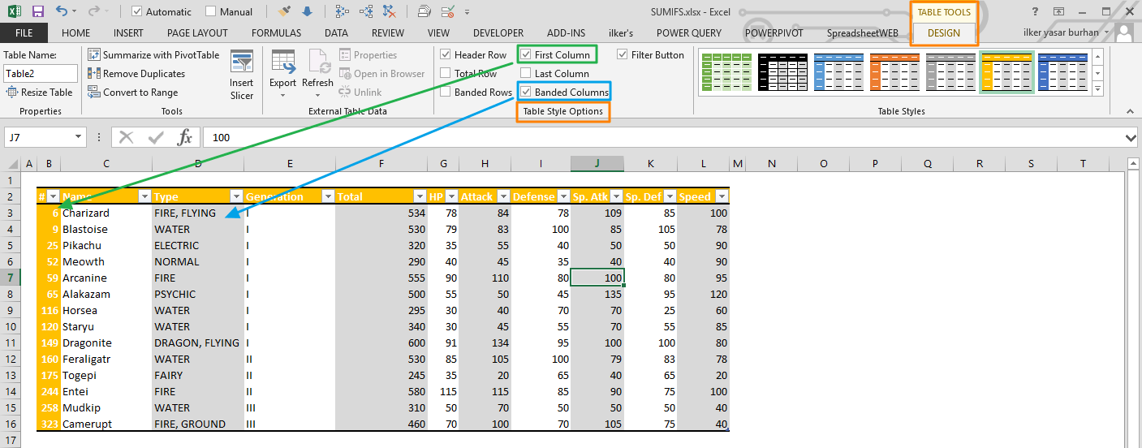Open Excel Help question mark icon
The image size is (1142, 448).
[x=1034, y=11]
